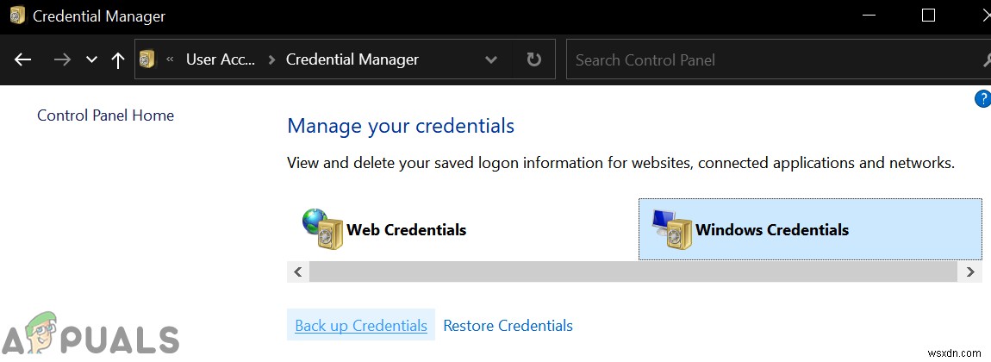The image size is (991, 362).
Task: Click the Back navigation arrow
Action: tap(23, 59)
